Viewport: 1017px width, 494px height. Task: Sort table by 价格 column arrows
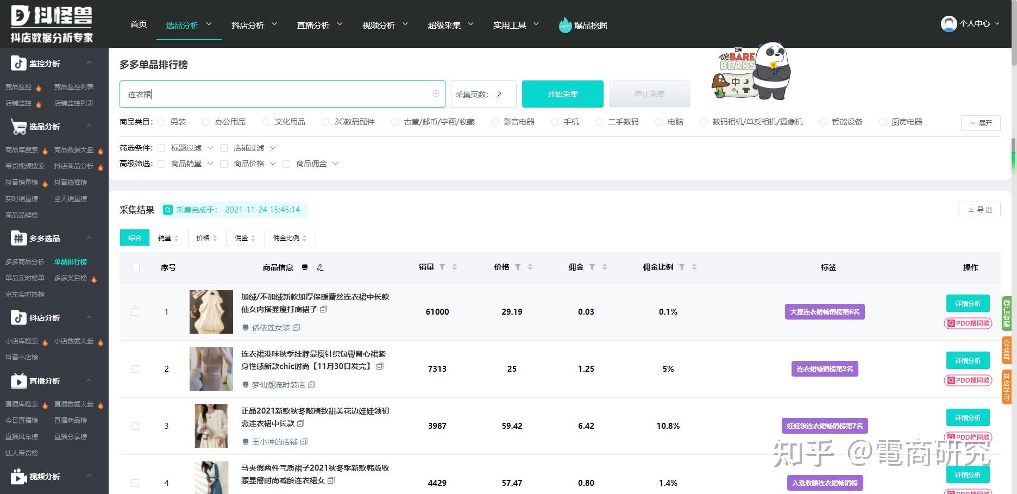pyautogui.click(x=530, y=267)
